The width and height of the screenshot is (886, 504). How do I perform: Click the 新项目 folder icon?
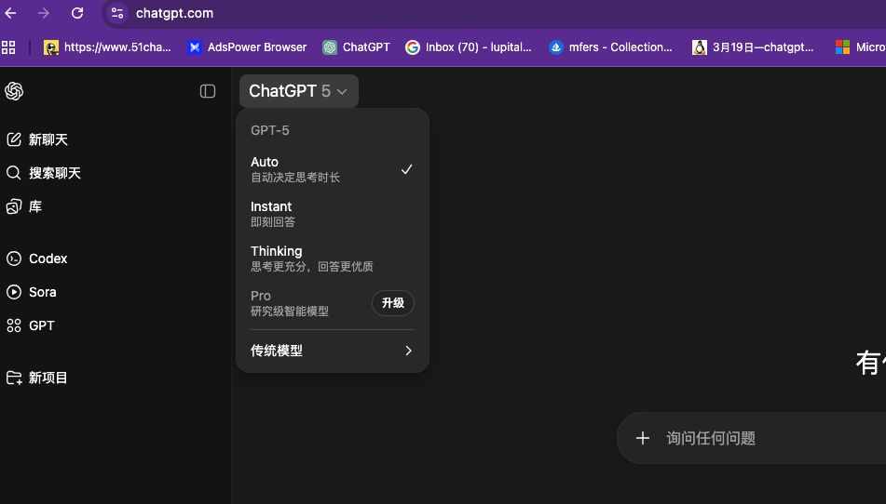(x=14, y=378)
